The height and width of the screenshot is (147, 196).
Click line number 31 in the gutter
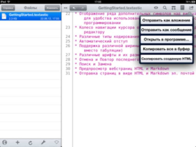pyautogui.click(x=68, y=73)
